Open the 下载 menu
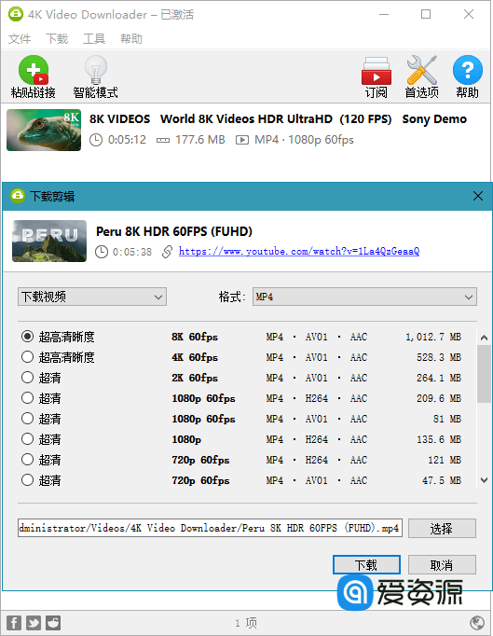This screenshot has height=636, width=493. [x=57, y=38]
